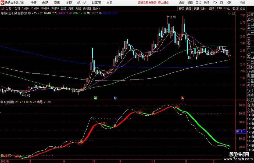Switch to 5分钟 chart period

[25, 8]
